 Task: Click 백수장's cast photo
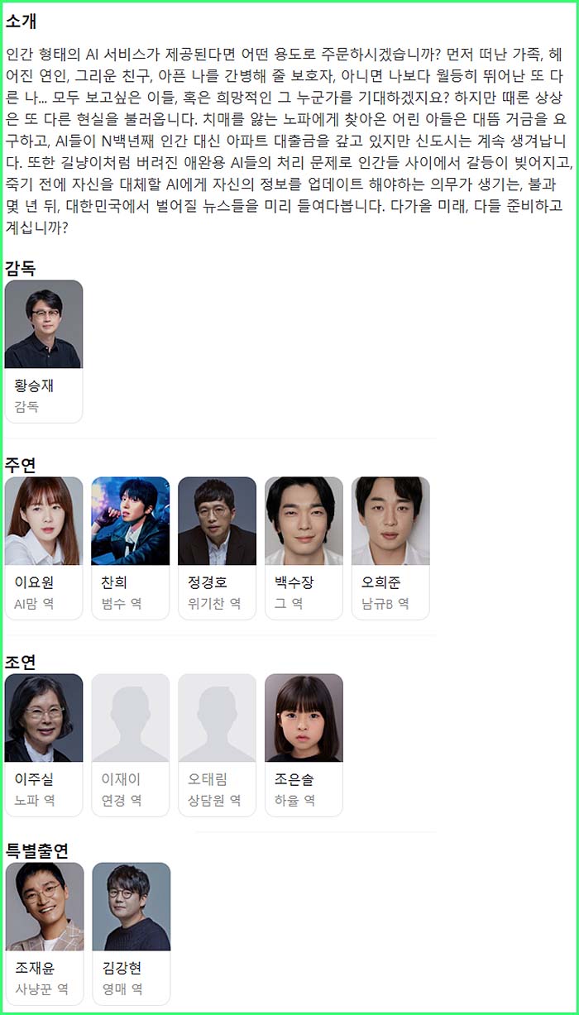click(304, 521)
